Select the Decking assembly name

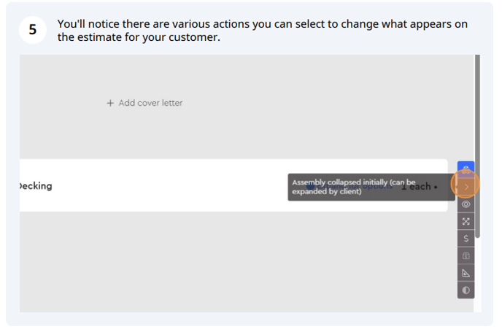(36, 186)
